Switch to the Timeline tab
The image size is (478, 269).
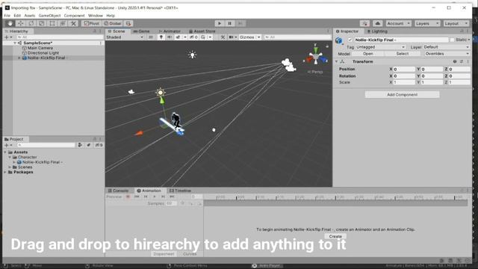click(180, 191)
